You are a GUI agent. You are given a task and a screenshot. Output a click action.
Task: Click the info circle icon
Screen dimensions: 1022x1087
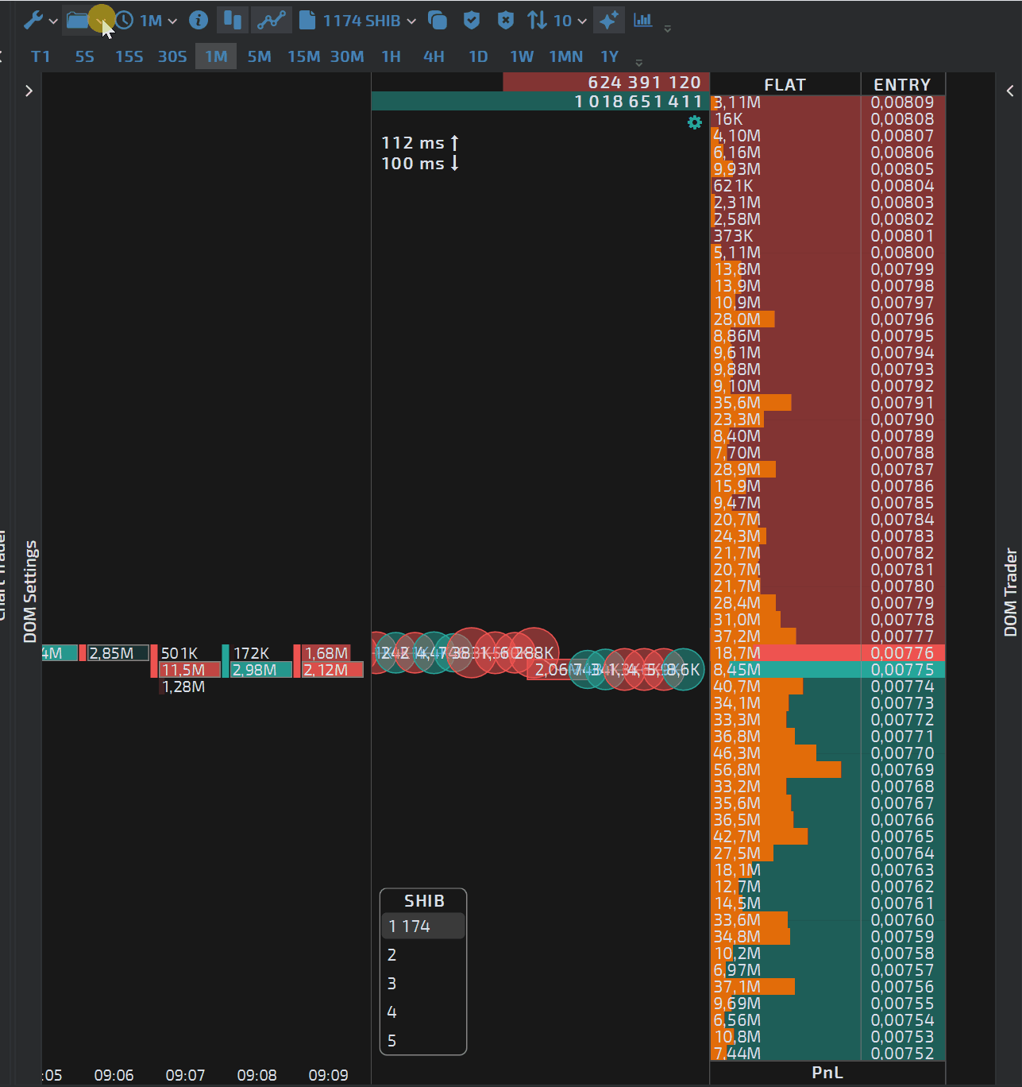tap(199, 21)
